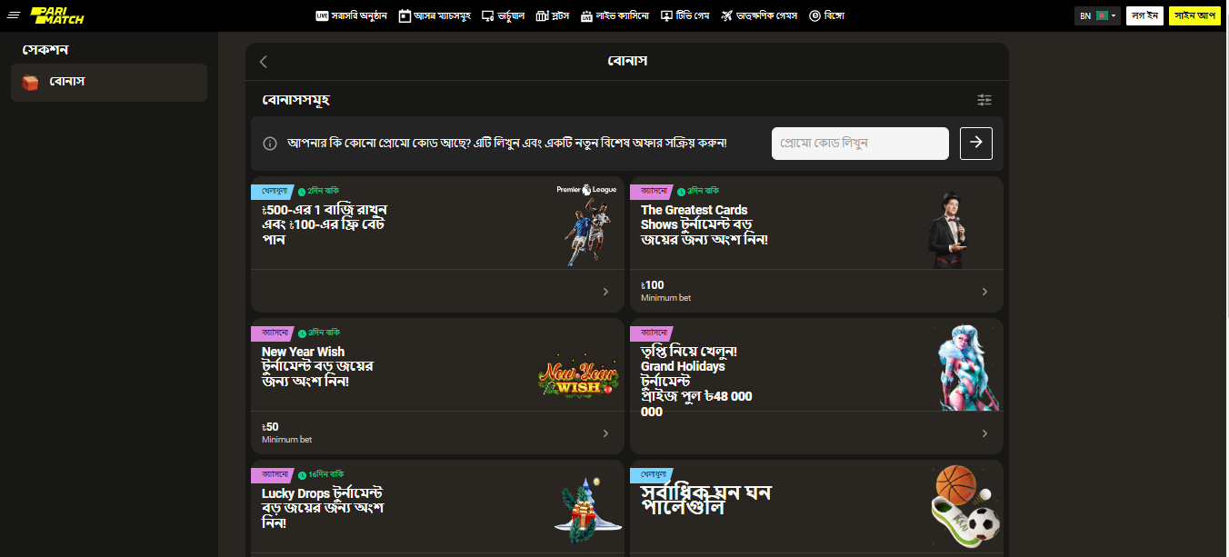
Task: Click the Lucky Drops Christmas tree image
Action: 587,512
